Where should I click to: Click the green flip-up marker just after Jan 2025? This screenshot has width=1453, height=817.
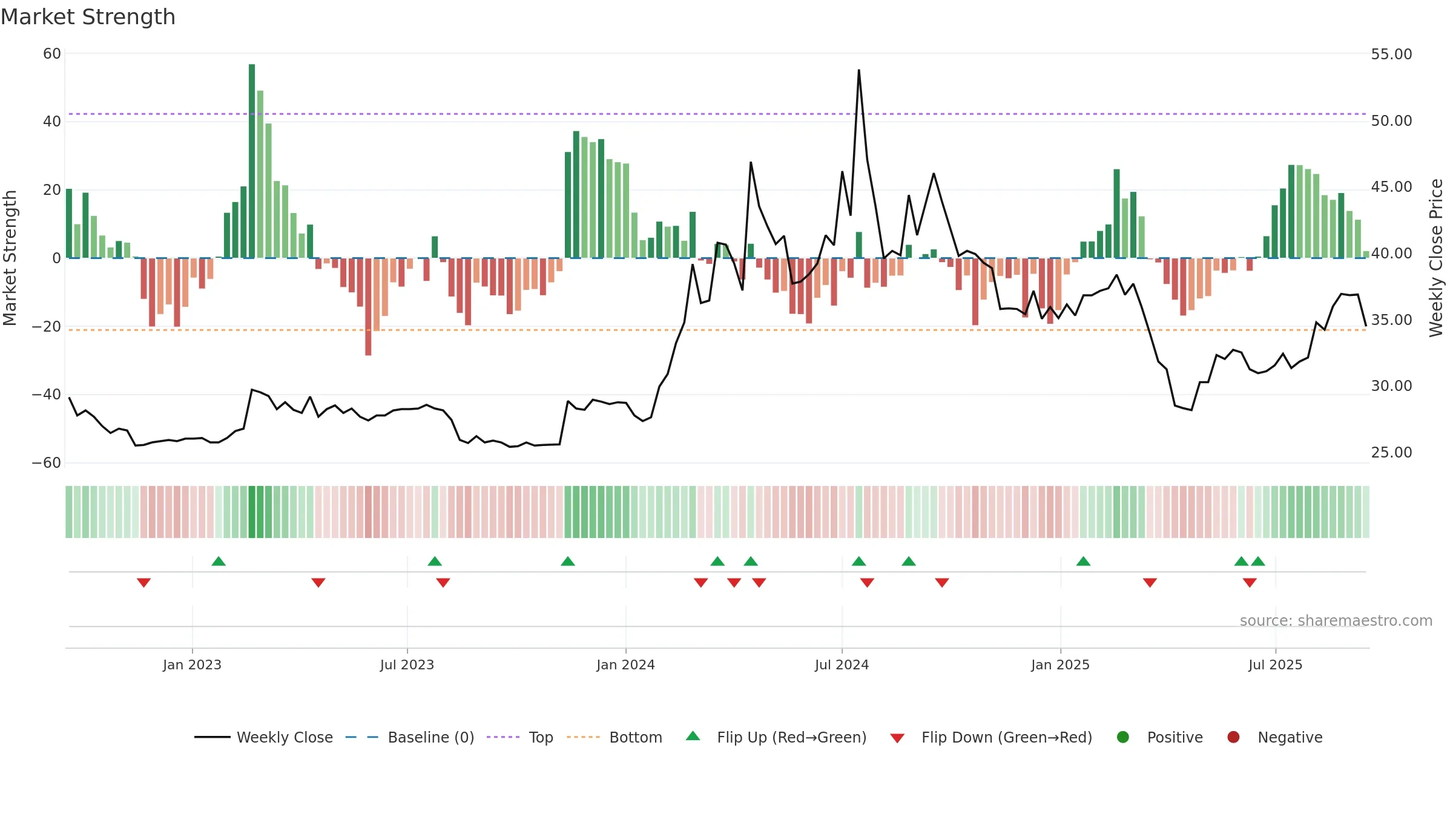pyautogui.click(x=1083, y=561)
